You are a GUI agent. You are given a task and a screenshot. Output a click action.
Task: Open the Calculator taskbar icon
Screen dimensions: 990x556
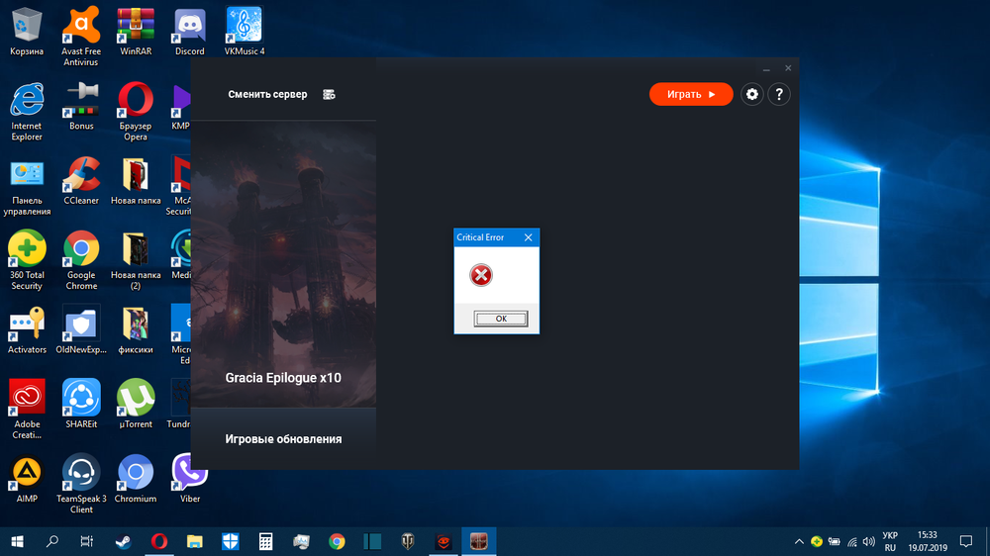(265, 541)
